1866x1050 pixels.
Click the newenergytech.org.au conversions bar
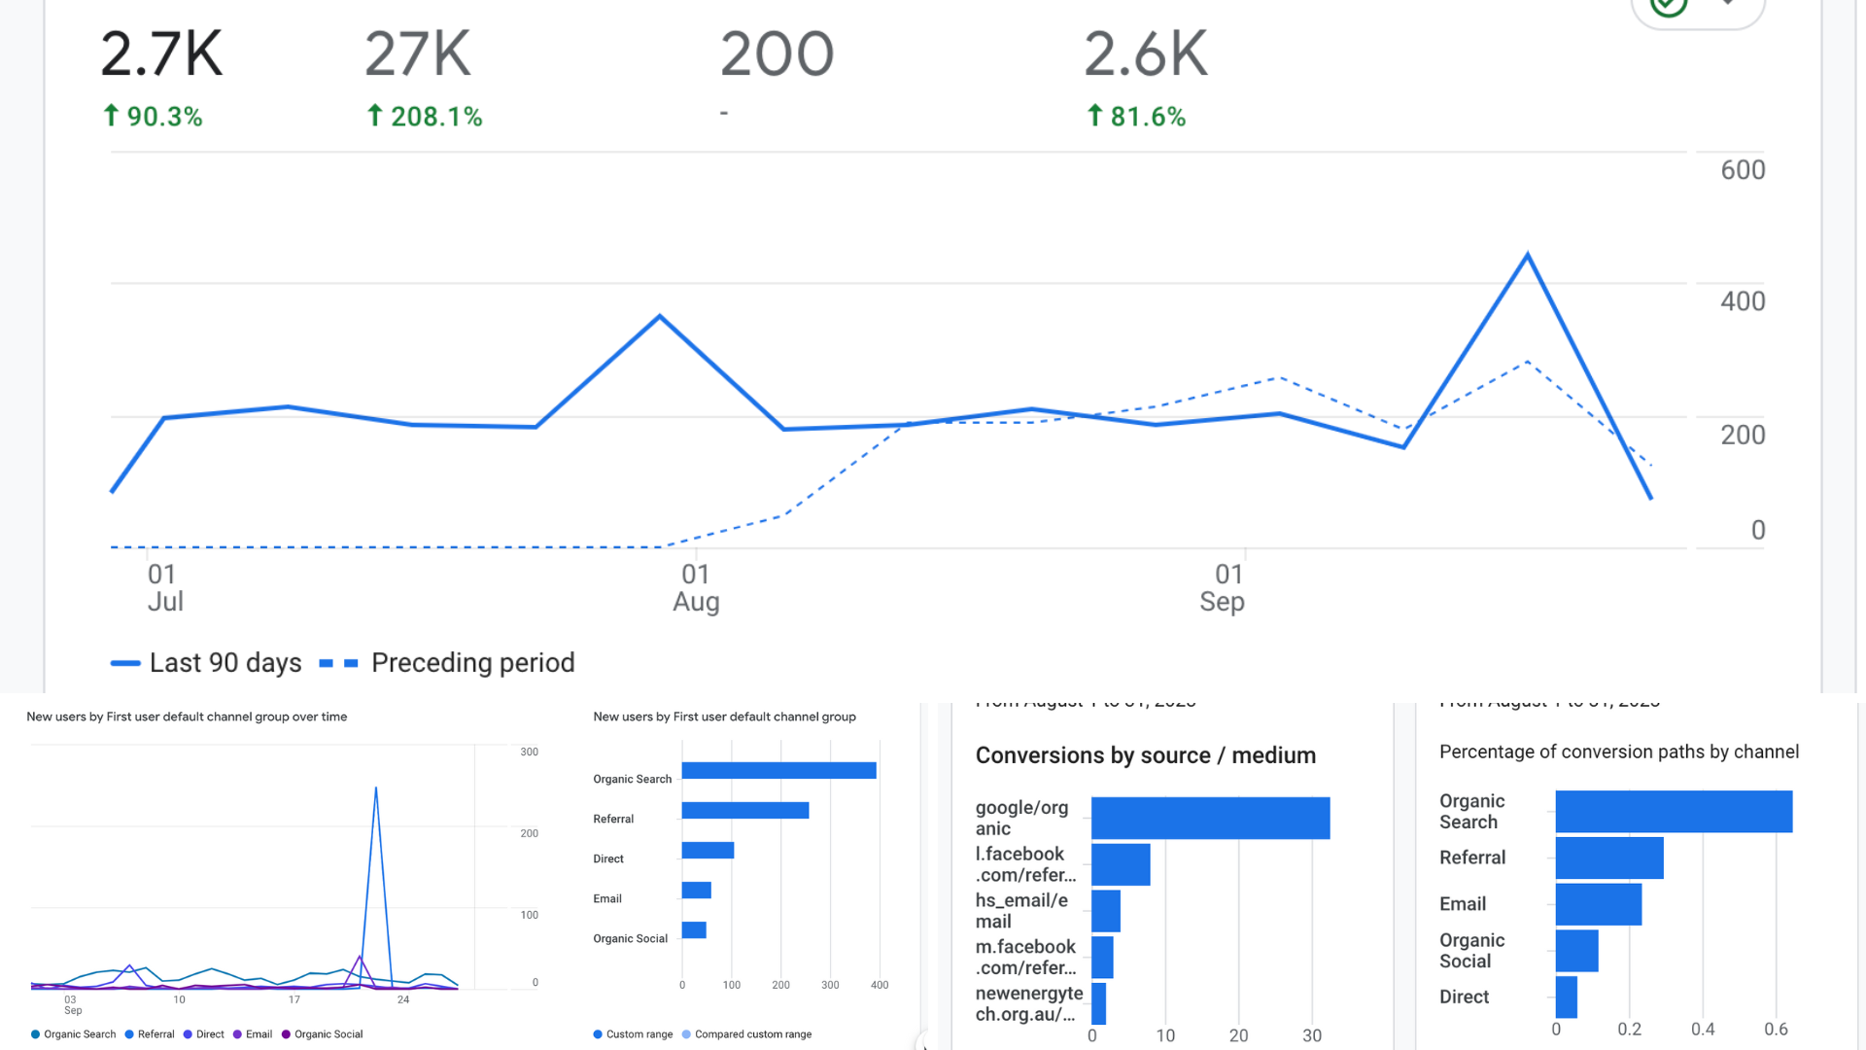click(1098, 1004)
